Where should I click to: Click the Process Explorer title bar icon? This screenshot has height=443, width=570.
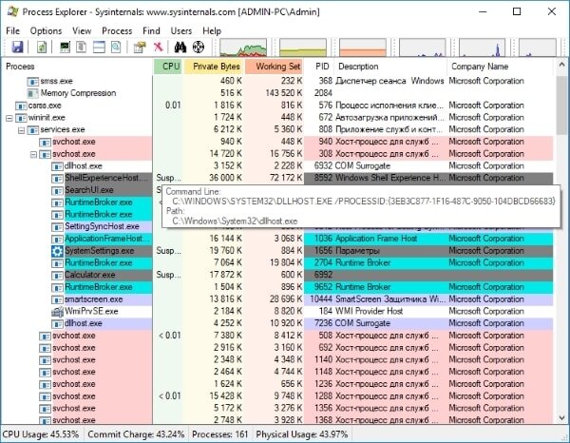(x=12, y=11)
